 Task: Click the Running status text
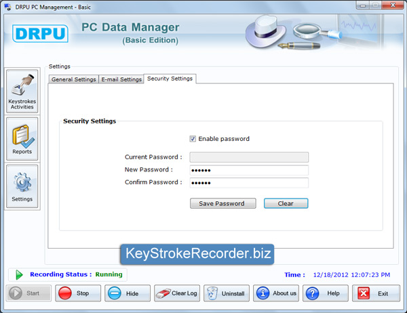point(109,274)
